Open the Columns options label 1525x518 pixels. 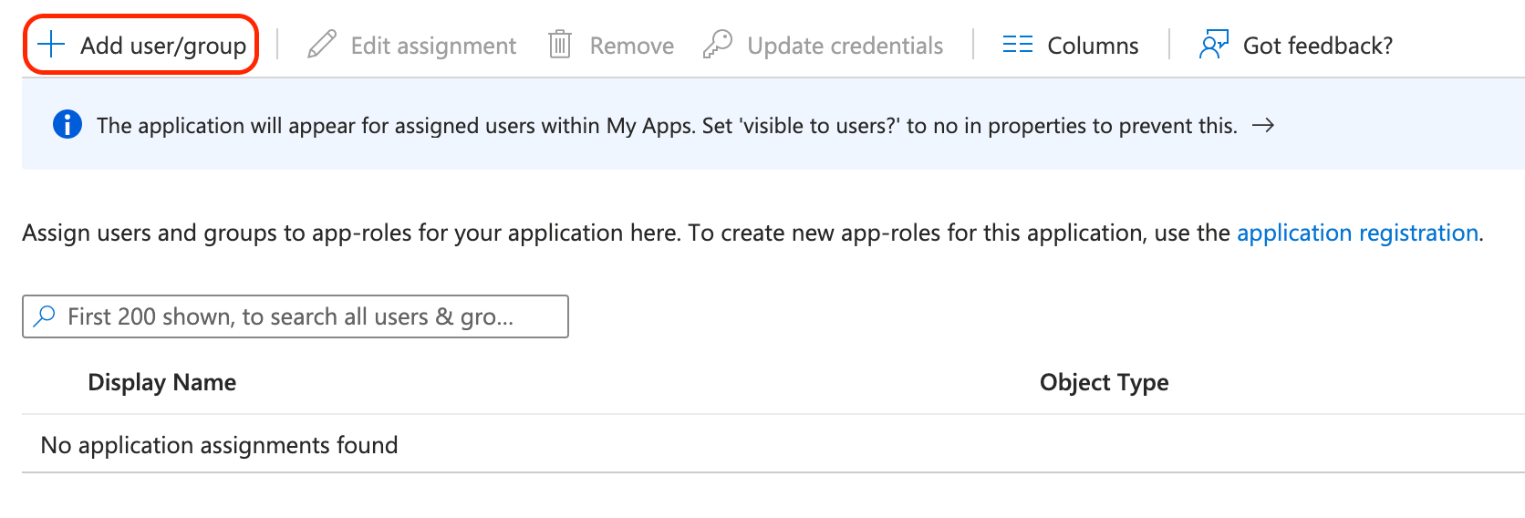[x=1093, y=46]
